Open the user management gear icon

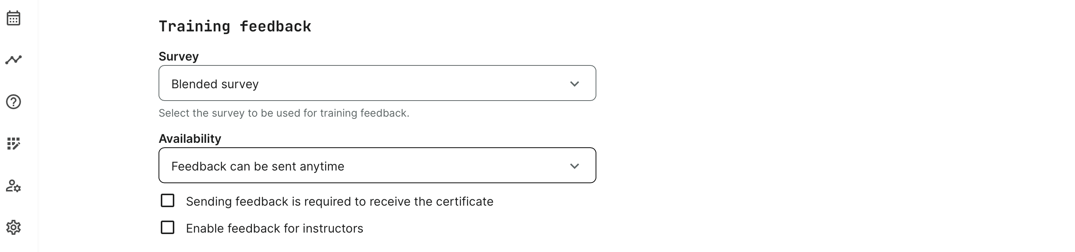tap(13, 186)
